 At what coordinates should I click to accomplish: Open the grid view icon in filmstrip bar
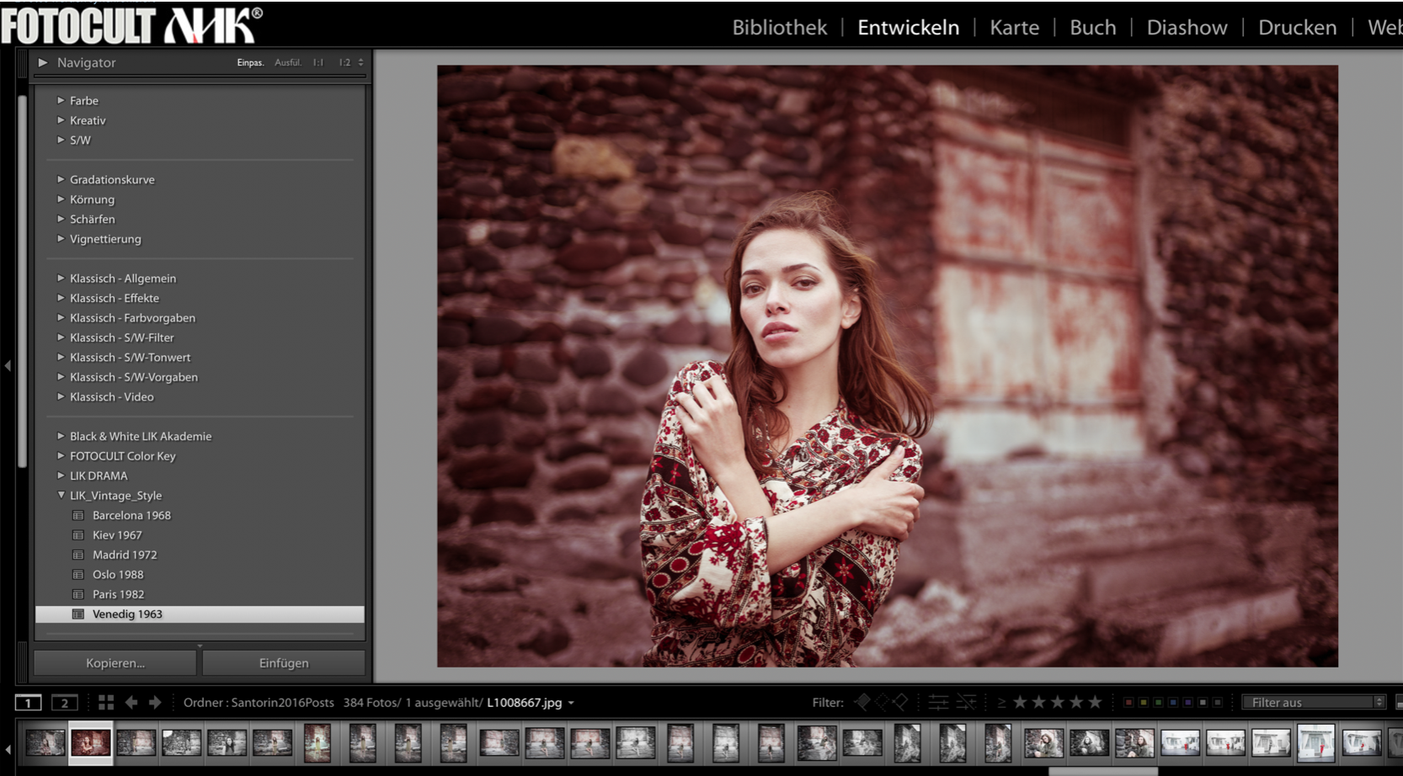pos(106,702)
